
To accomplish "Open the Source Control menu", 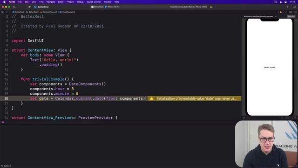I will (x=94, y=2).
